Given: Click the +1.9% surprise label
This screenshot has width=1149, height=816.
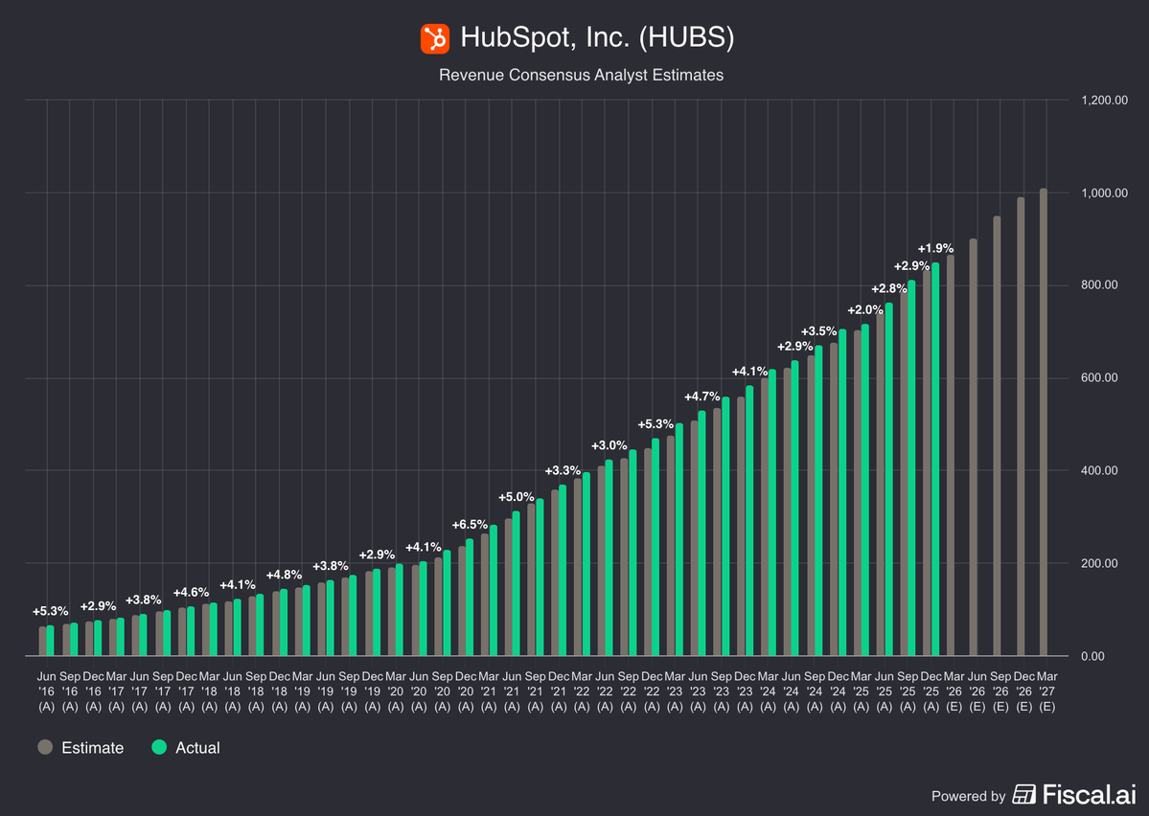Looking at the screenshot, I should (935, 248).
